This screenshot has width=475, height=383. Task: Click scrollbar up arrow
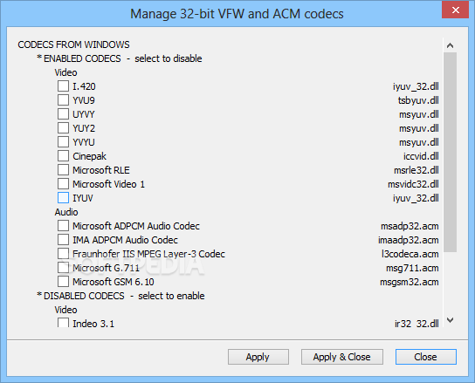coord(451,45)
